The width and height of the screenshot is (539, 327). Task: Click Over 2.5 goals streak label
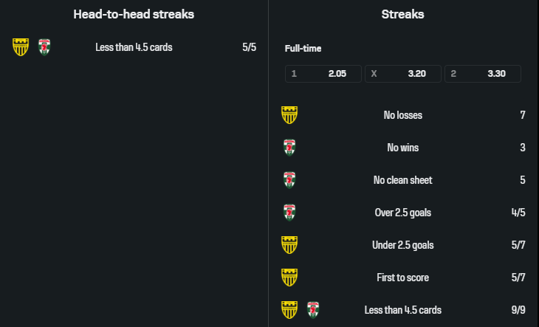point(403,213)
